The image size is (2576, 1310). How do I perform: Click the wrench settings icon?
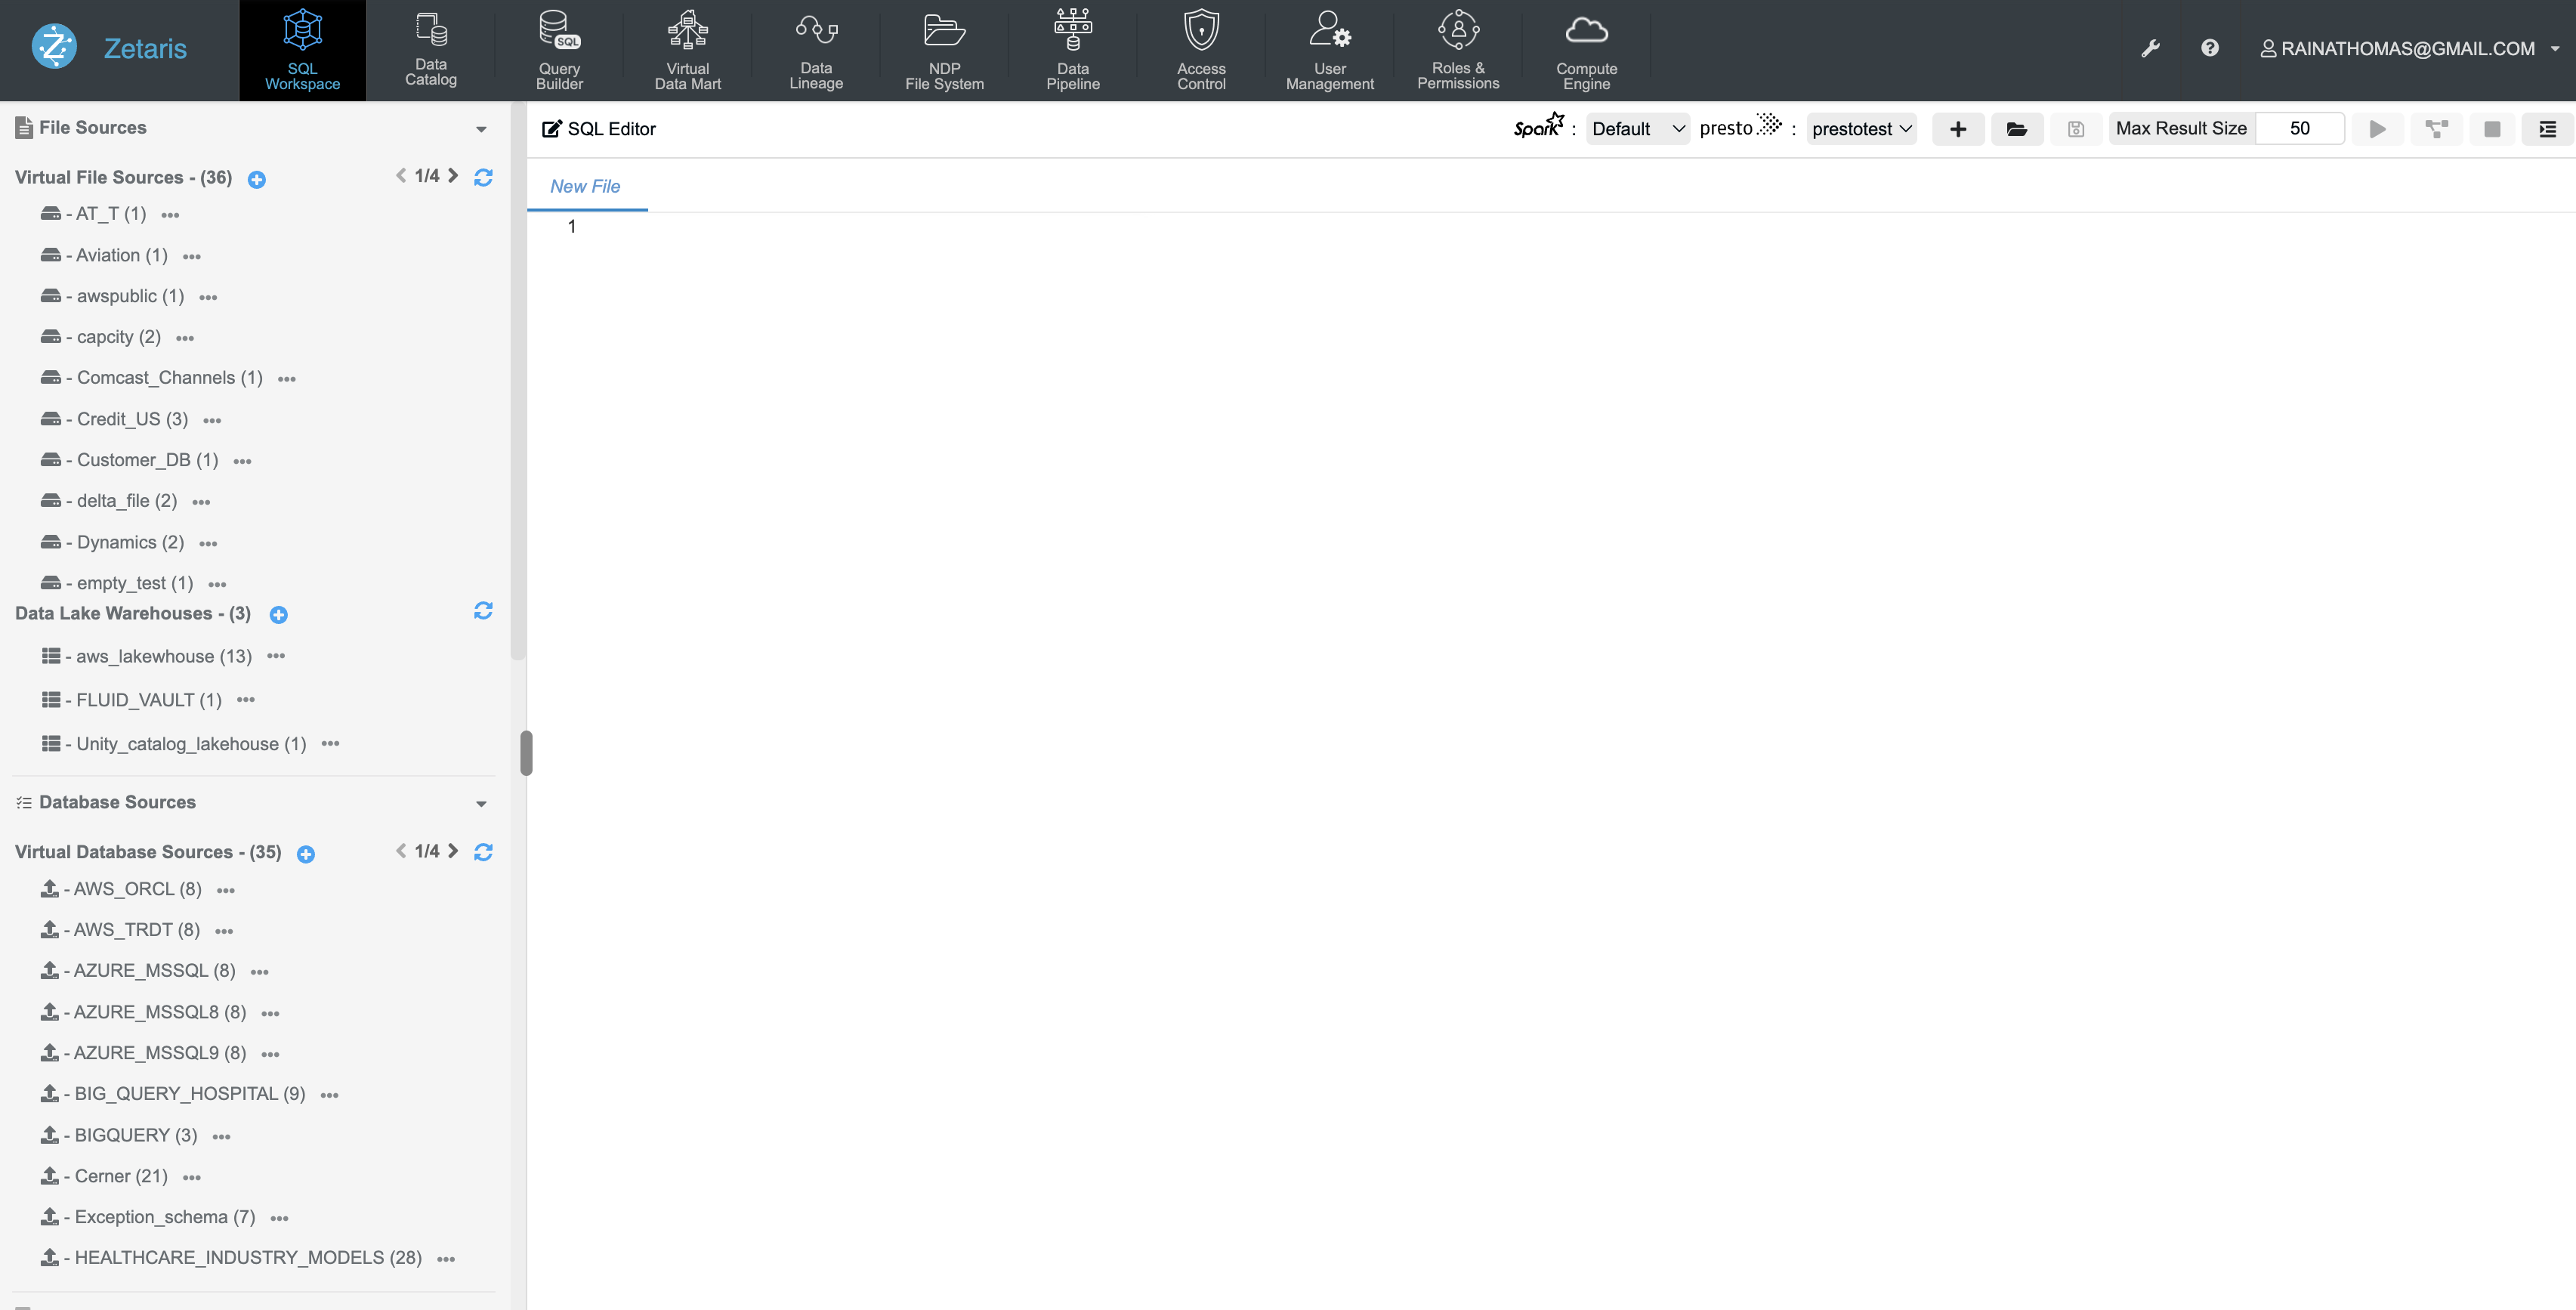tap(2150, 48)
